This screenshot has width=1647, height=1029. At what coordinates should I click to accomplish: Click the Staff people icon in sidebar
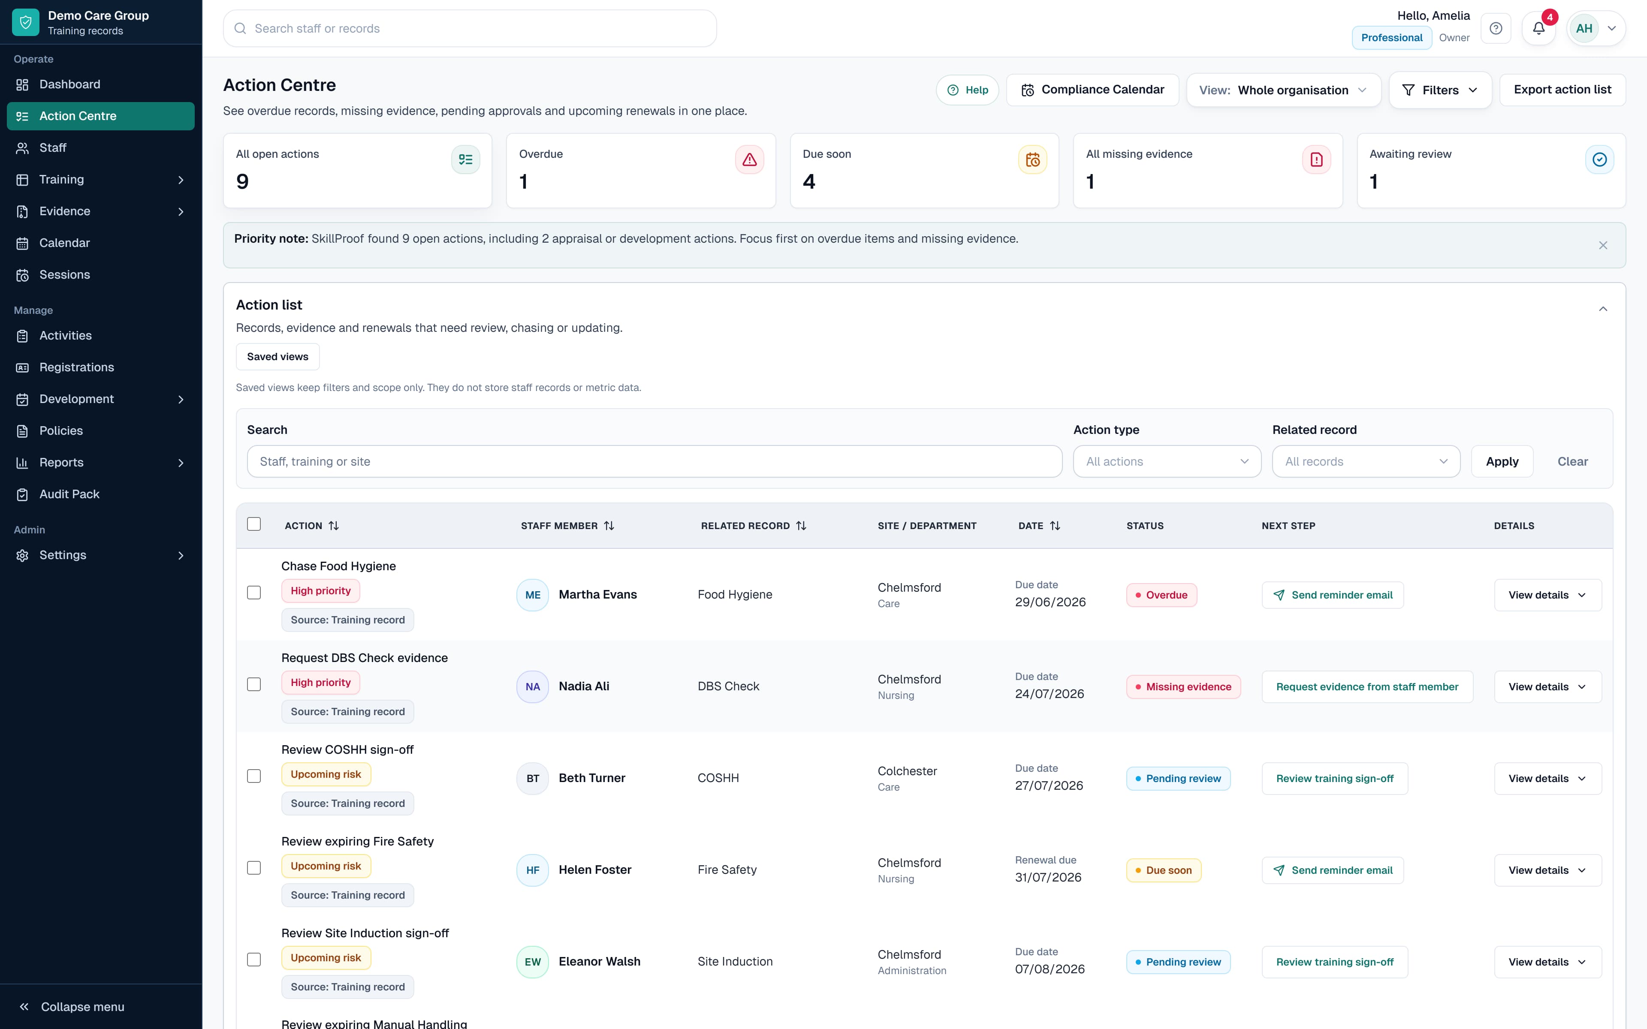[22, 147]
